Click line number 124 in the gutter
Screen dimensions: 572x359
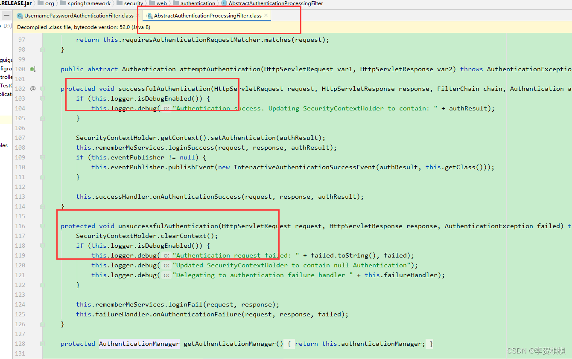tap(20, 304)
